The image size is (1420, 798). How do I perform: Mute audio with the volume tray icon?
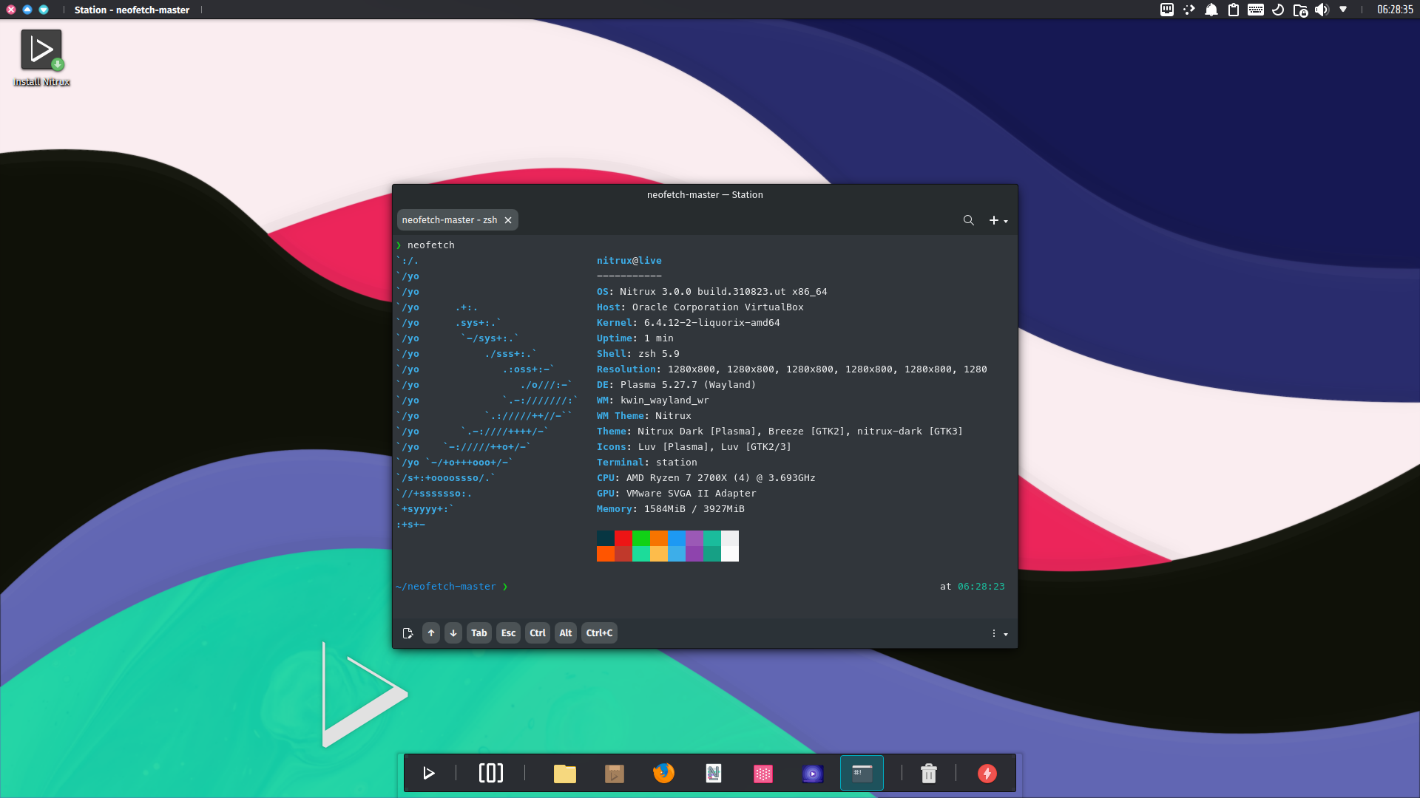click(x=1322, y=10)
